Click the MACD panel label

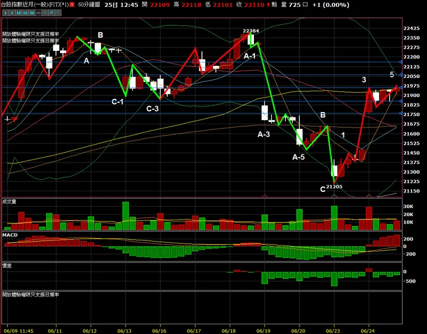click(10, 235)
